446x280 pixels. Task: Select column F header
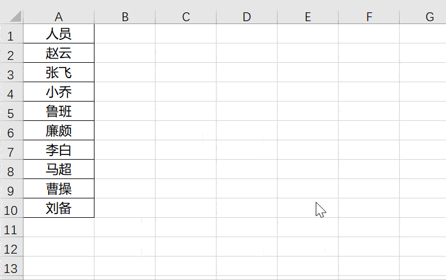369,17
